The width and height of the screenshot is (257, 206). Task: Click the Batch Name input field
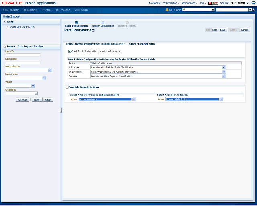[x=23, y=62]
